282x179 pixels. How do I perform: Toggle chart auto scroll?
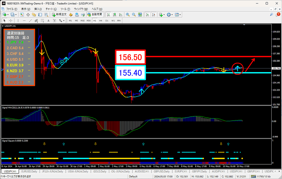tap(148, 15)
